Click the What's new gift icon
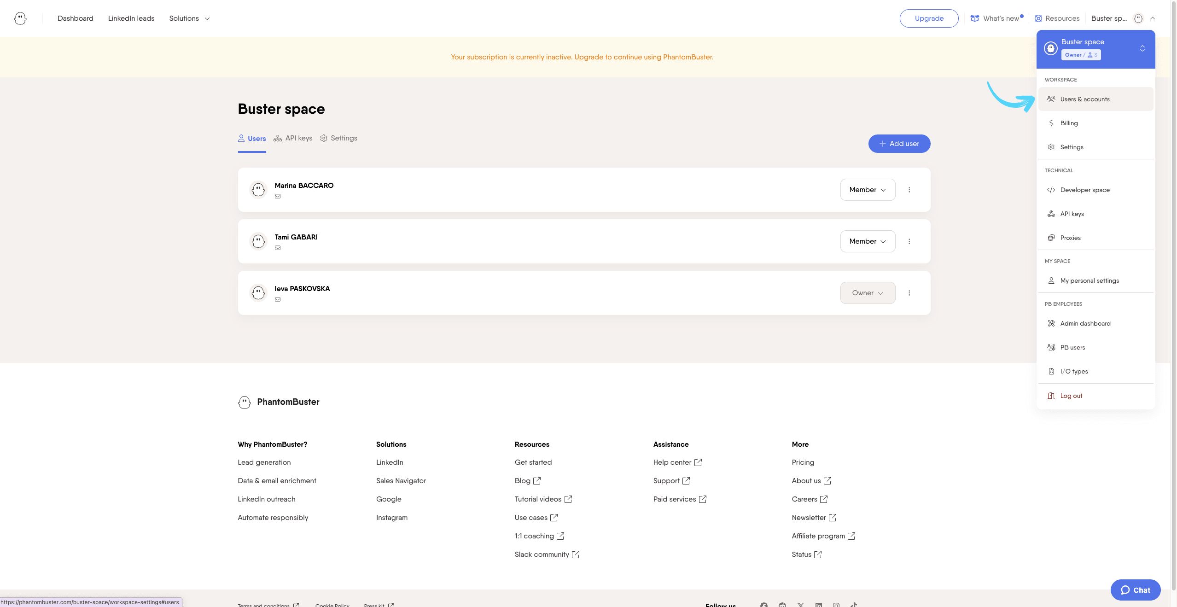Screen dimensions: 1177x607 (975, 18)
